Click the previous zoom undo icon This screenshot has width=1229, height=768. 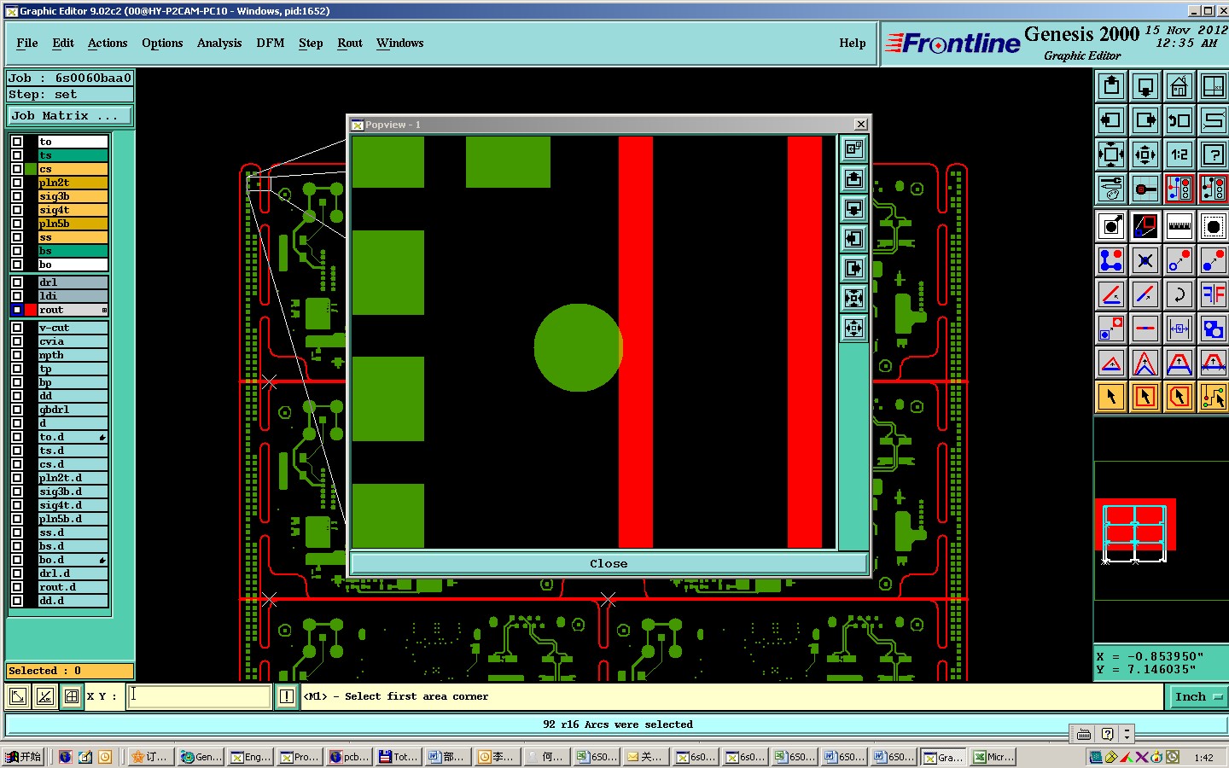coord(1179,120)
